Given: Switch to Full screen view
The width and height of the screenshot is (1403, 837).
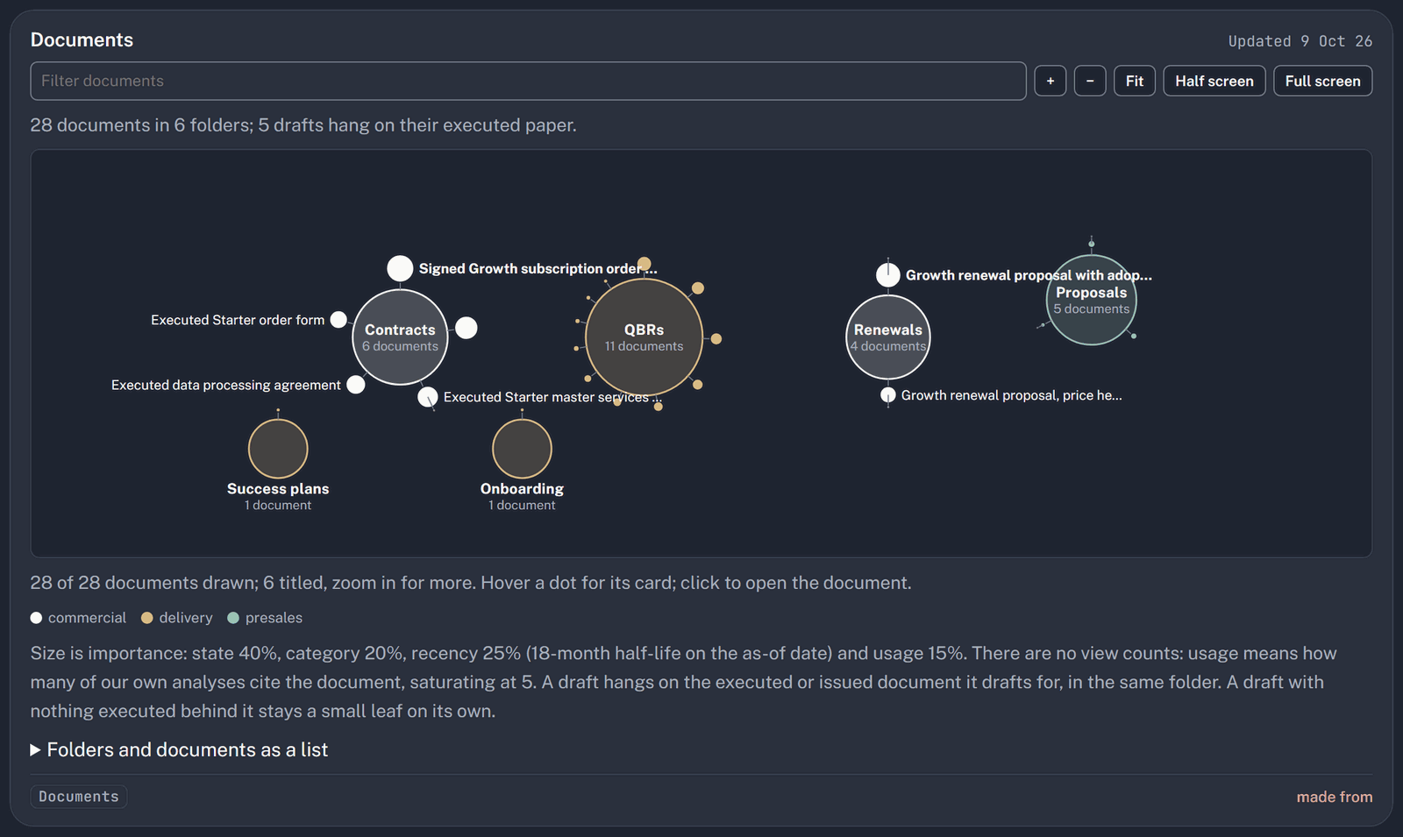Looking at the screenshot, I should coord(1322,81).
